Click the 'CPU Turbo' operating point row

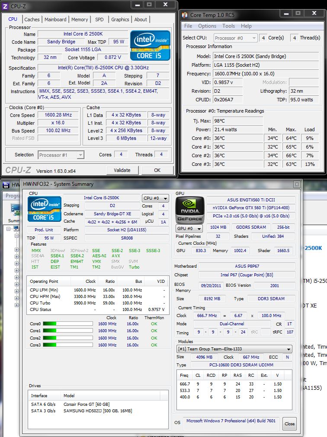click(x=97, y=303)
